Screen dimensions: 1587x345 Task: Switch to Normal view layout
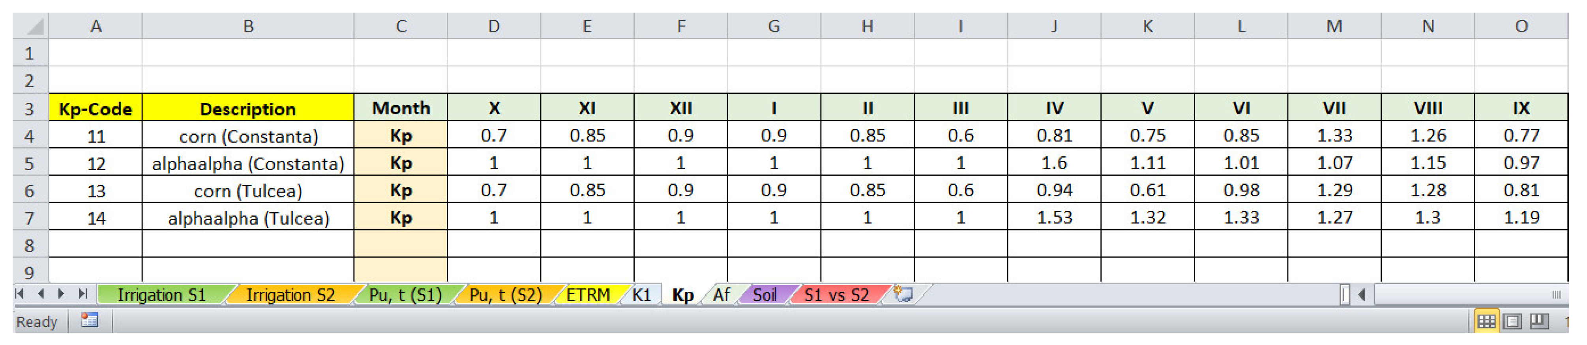pos(1485,321)
